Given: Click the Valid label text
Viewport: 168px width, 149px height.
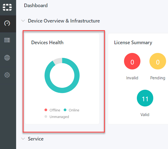Looking at the screenshot, I should 145,114.
